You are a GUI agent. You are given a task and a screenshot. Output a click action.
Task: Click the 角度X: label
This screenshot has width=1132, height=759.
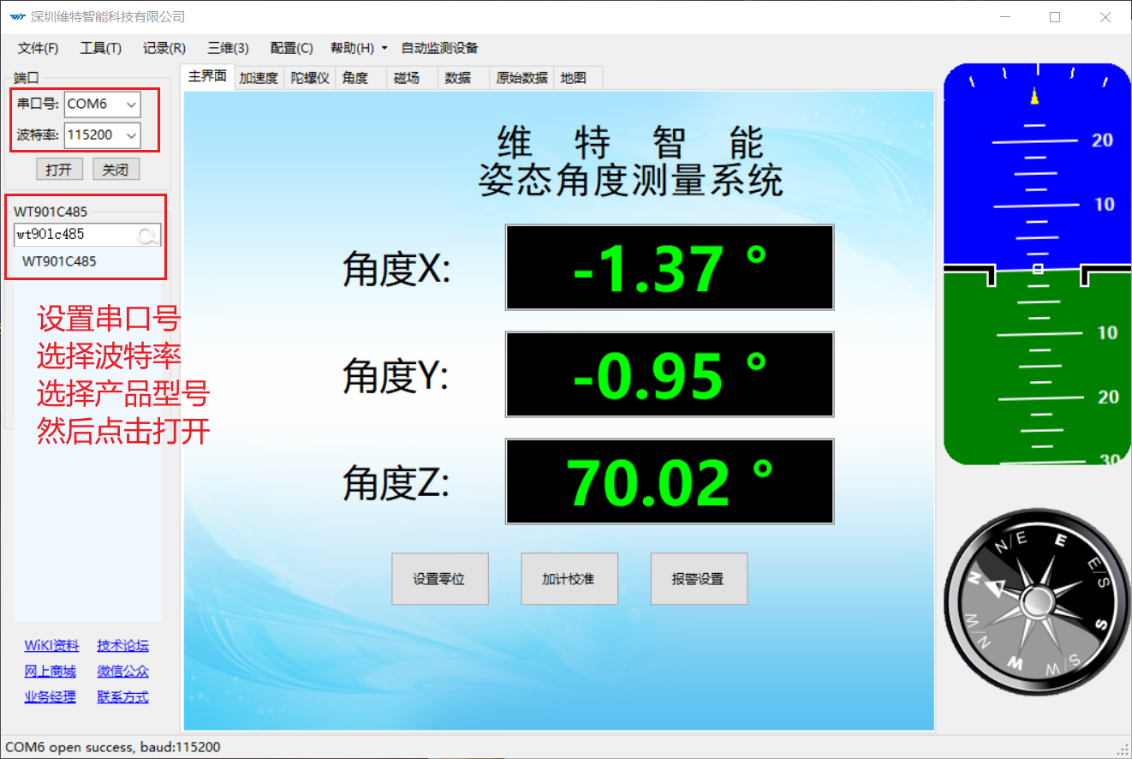tap(396, 271)
